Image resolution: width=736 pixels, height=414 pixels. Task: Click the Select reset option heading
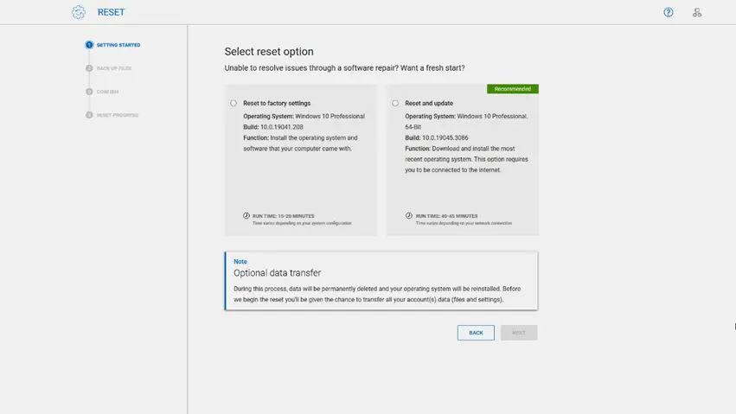coord(269,52)
